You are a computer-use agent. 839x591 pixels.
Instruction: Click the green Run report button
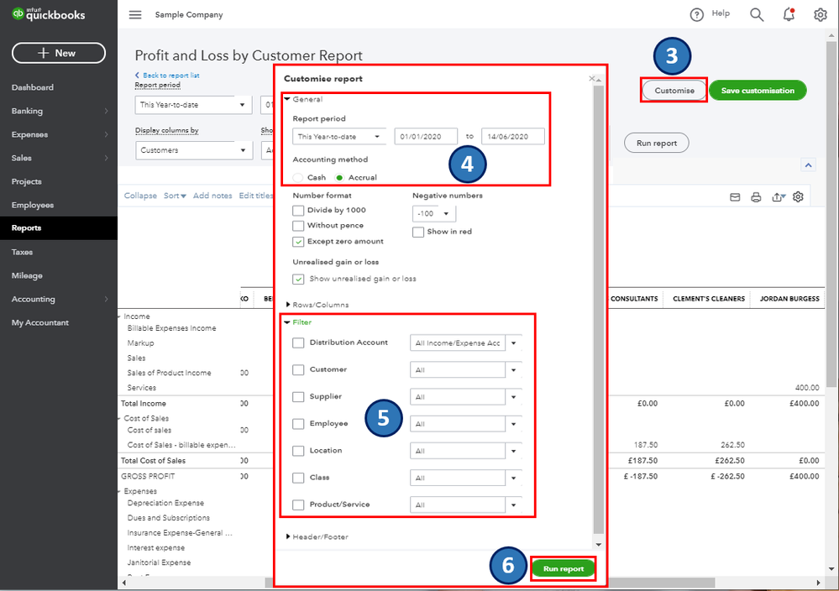[x=563, y=568]
